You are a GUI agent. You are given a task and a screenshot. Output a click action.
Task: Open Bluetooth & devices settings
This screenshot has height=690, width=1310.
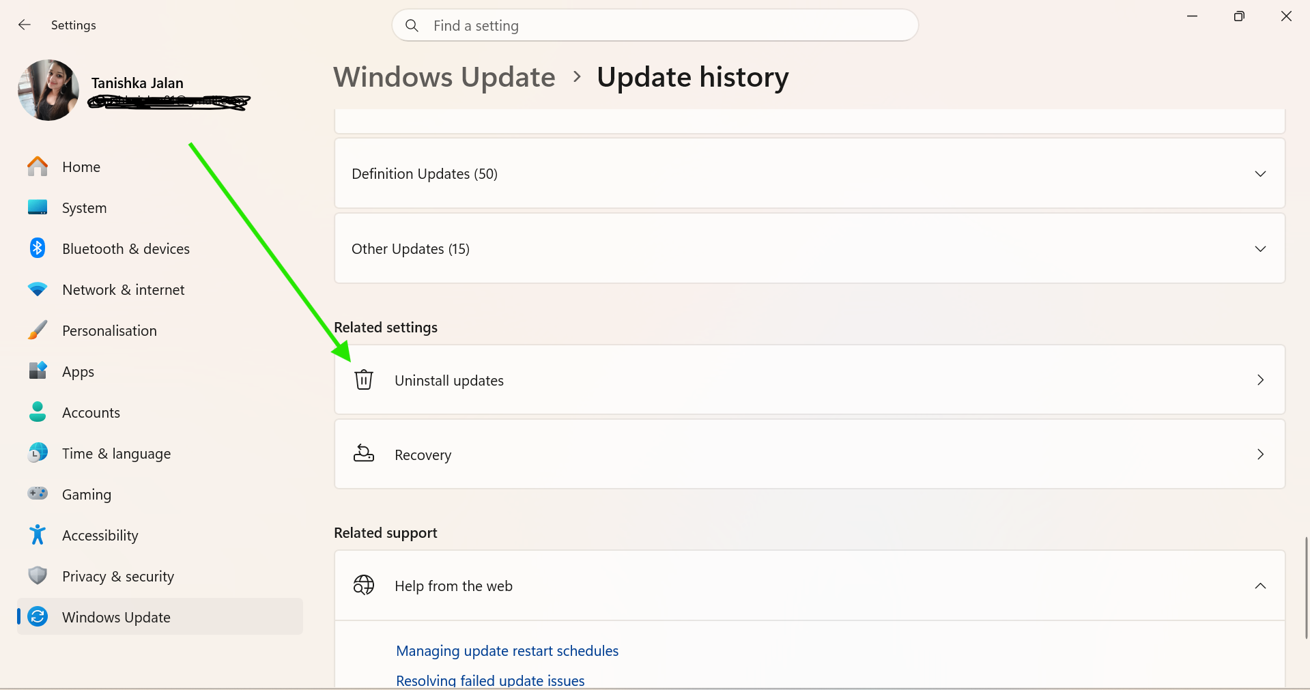[160, 248]
